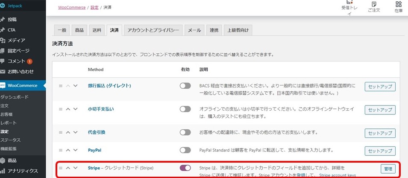Open the WooCommerce breadcrumb link
The width and height of the screenshot is (408, 178).
pos(72,8)
